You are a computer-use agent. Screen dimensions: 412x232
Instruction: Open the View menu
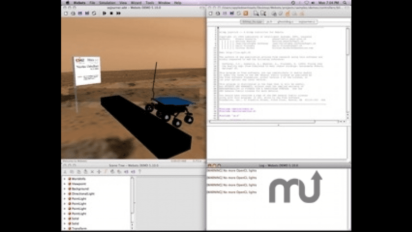(x=123, y=3)
